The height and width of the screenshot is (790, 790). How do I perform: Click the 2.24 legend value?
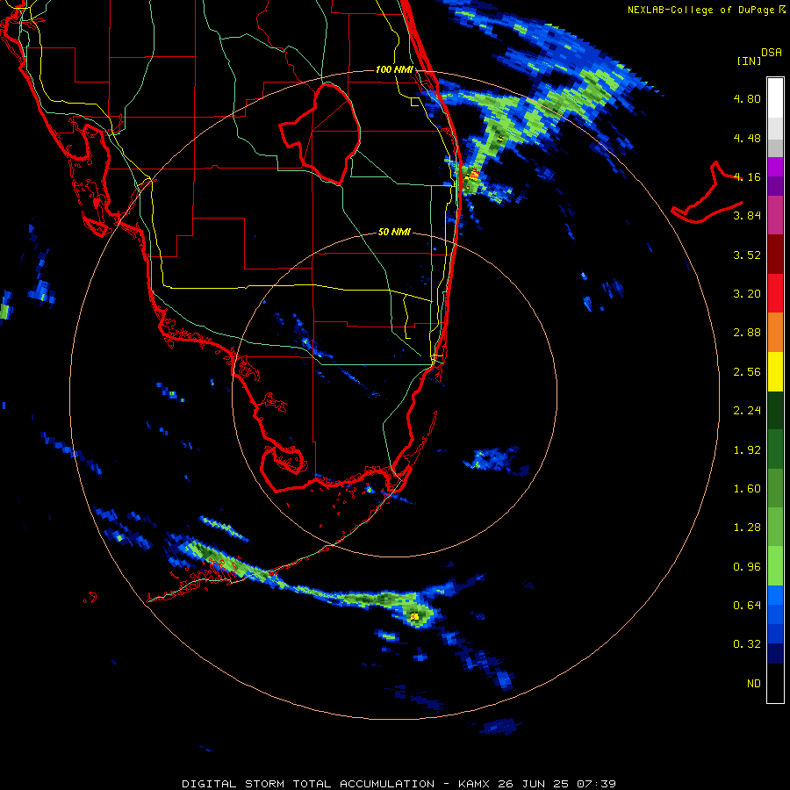point(747,411)
